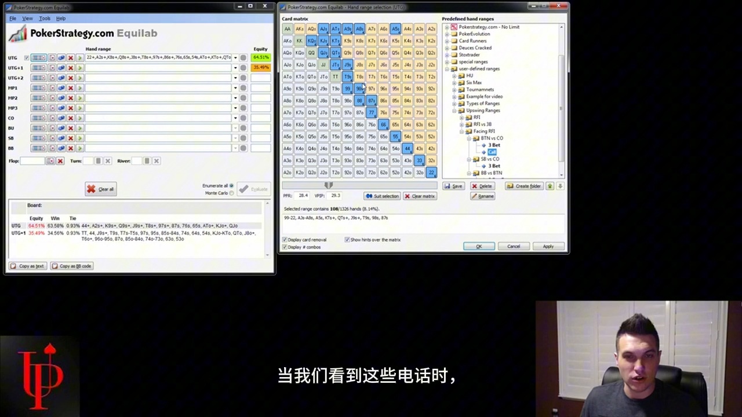
Task: Clear the flop with the red X
Action: point(60,161)
